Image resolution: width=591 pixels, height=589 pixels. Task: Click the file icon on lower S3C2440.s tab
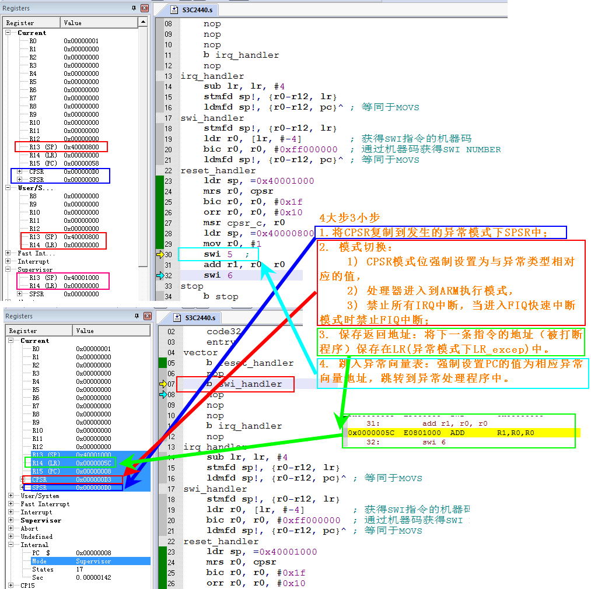tap(177, 318)
